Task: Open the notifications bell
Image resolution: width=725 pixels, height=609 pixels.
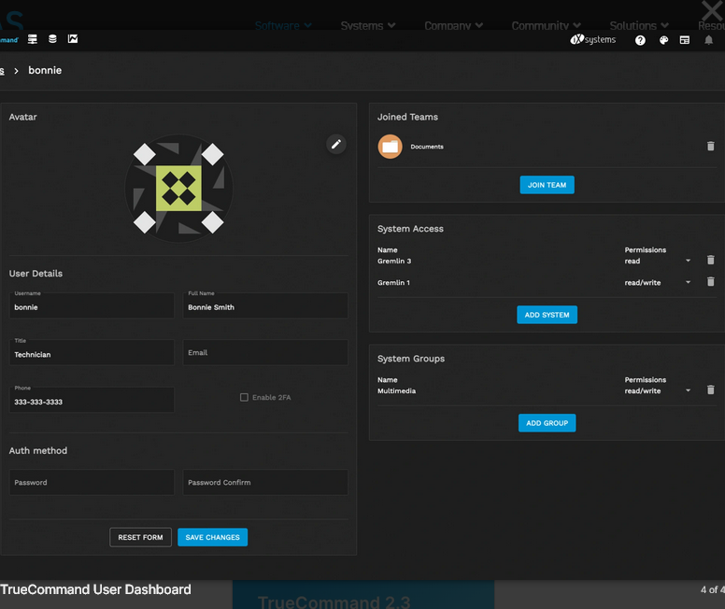Action: click(x=708, y=40)
